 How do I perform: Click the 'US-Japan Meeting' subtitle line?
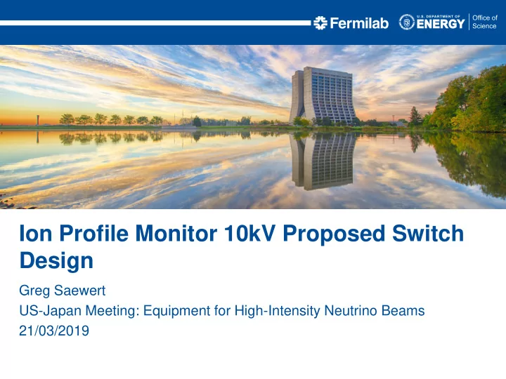[222, 311]
